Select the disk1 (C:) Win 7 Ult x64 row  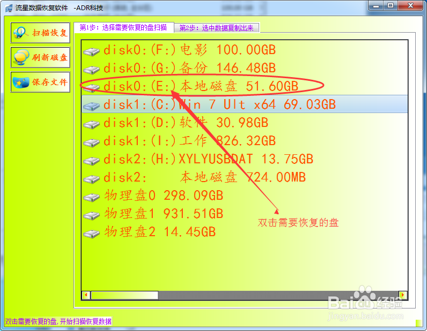pos(245,104)
